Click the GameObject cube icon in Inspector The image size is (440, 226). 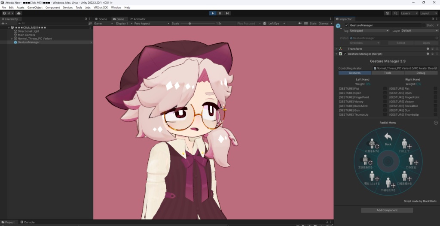[x=338, y=26]
